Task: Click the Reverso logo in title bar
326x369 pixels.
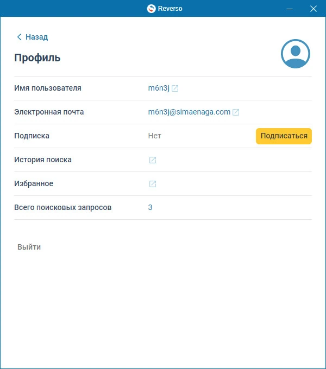Action: coord(151,9)
